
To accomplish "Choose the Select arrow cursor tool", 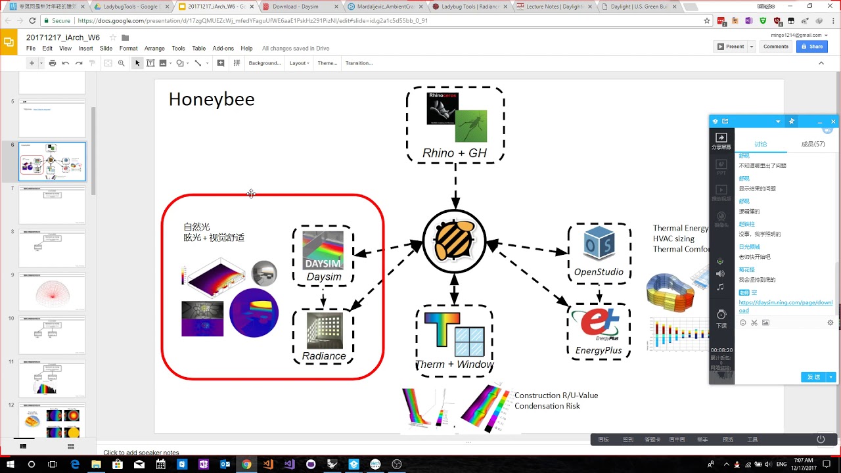I will point(137,63).
